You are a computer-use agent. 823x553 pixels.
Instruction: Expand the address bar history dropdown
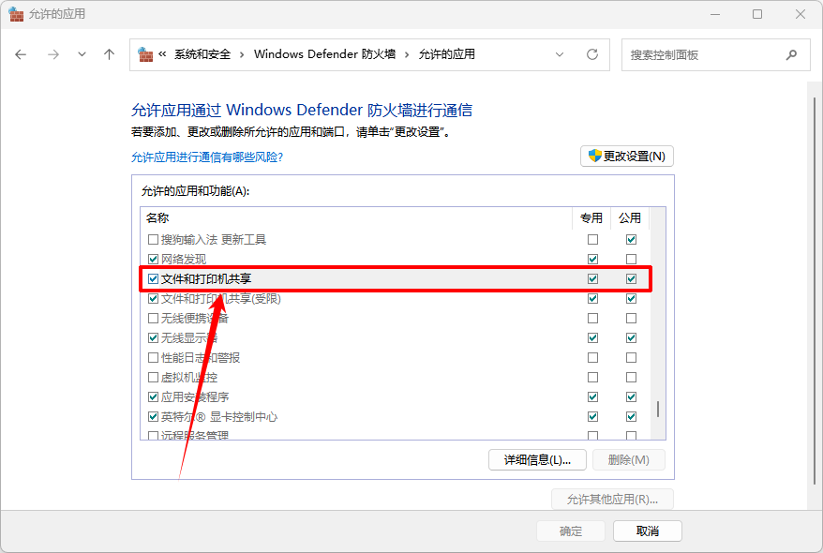click(560, 54)
